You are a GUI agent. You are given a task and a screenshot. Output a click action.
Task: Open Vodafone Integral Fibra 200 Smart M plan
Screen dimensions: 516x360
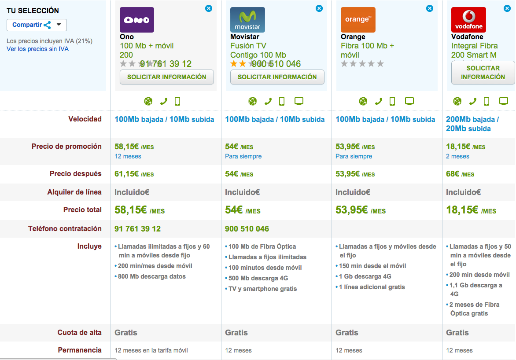coord(474,50)
